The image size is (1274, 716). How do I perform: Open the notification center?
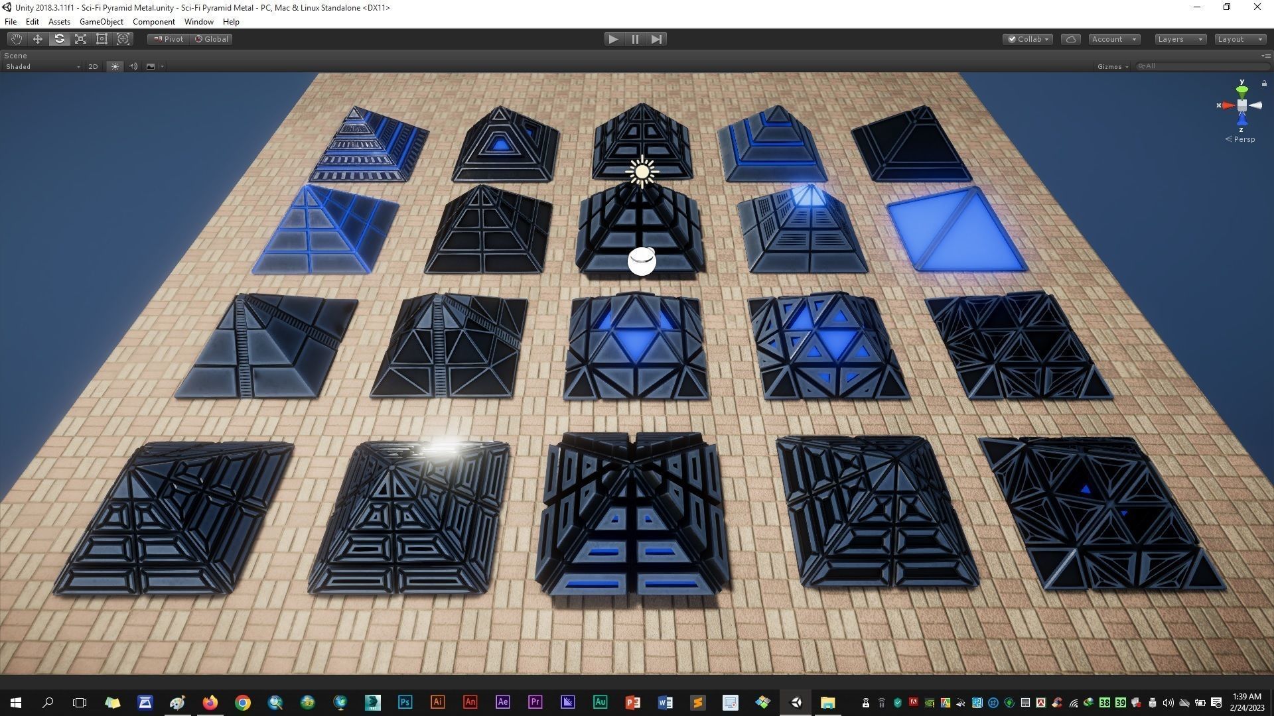point(1216,703)
